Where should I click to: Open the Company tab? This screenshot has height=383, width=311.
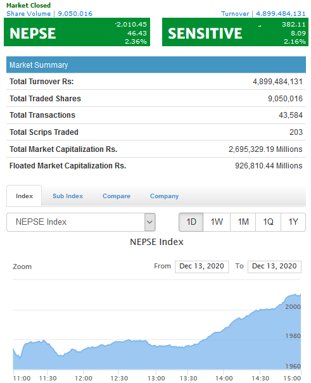pyautogui.click(x=164, y=196)
